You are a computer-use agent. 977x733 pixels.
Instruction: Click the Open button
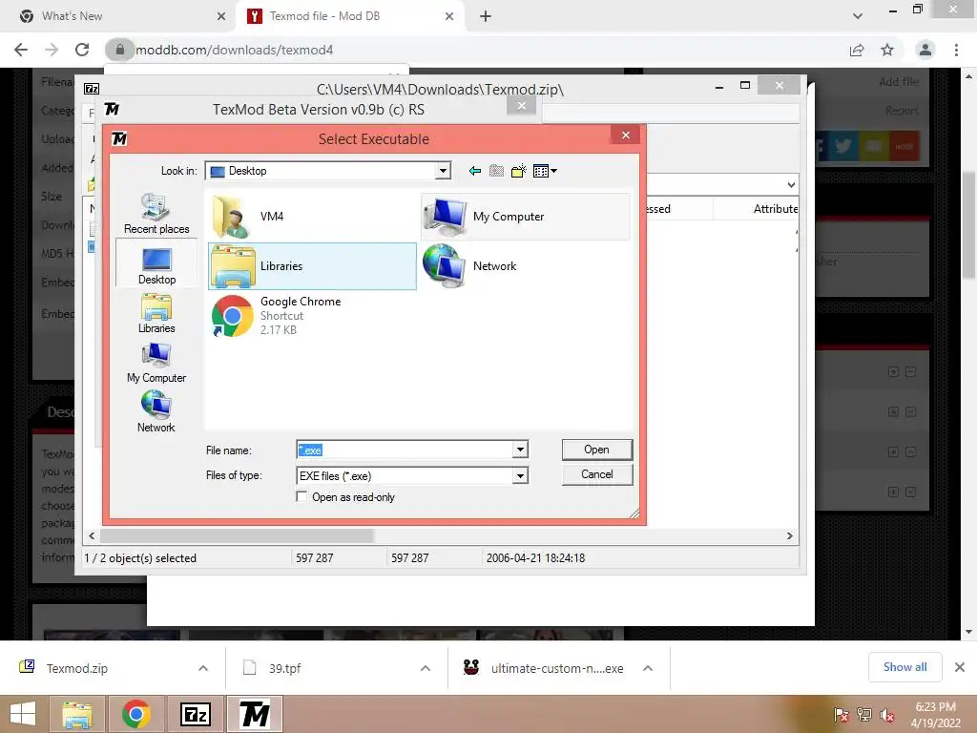[597, 450]
